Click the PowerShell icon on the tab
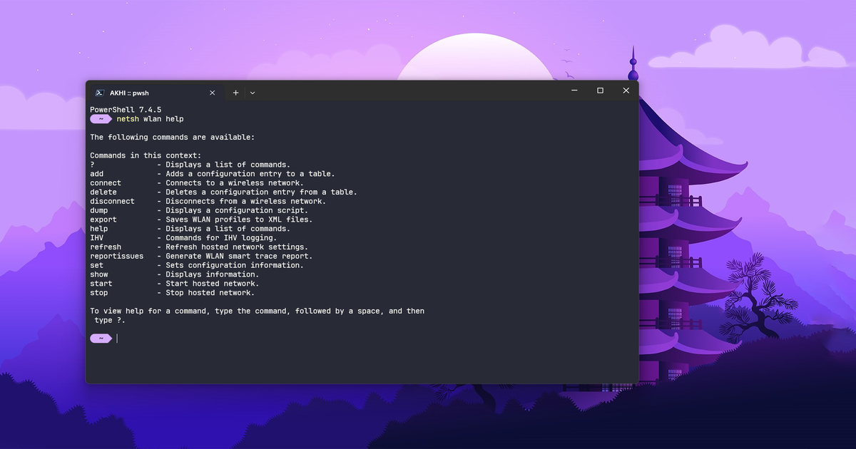Screen dimensions: 856x449 (x=101, y=93)
